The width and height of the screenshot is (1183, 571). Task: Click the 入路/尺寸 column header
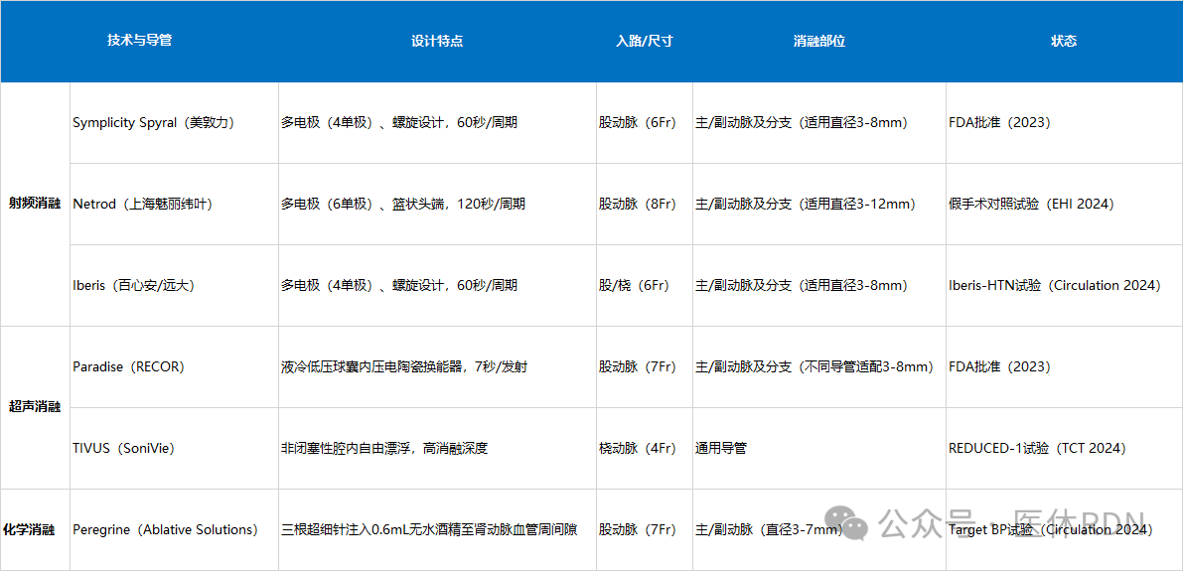point(645,41)
